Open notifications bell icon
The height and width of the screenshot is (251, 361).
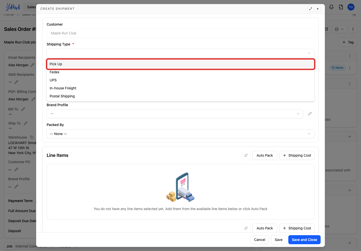pos(331,7)
